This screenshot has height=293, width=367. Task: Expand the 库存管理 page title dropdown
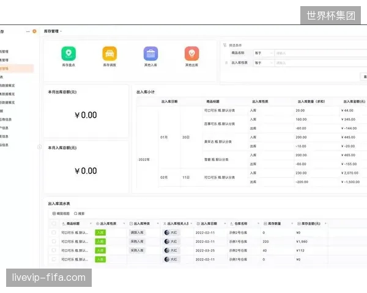(61, 31)
